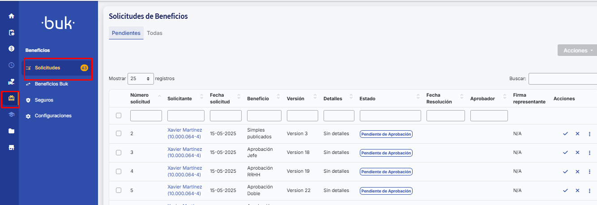The width and height of the screenshot is (597, 205).
Task: Tick the checkbox for request number 4
Action: (119, 171)
